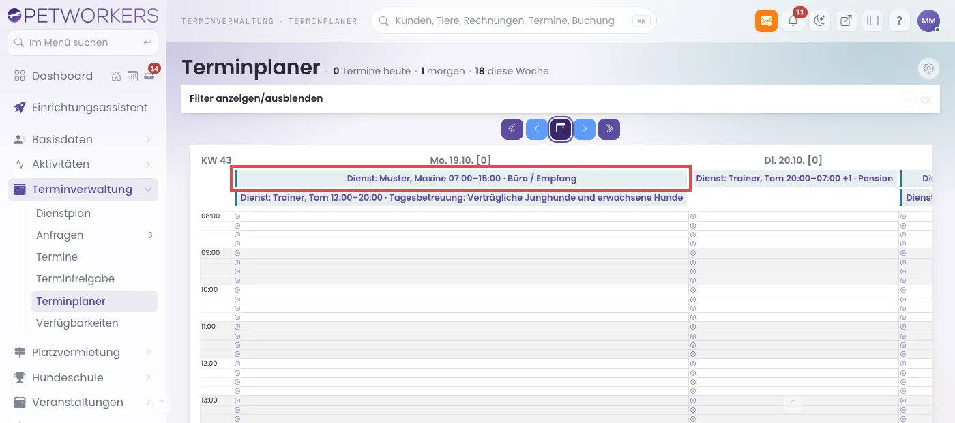
Task: Open Dashboard menu item
Action: (x=62, y=76)
